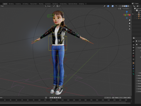Image resolution: width=141 pixels, height=106 pixels.
Task: Click the pan view hand icon
Action: [130, 23]
